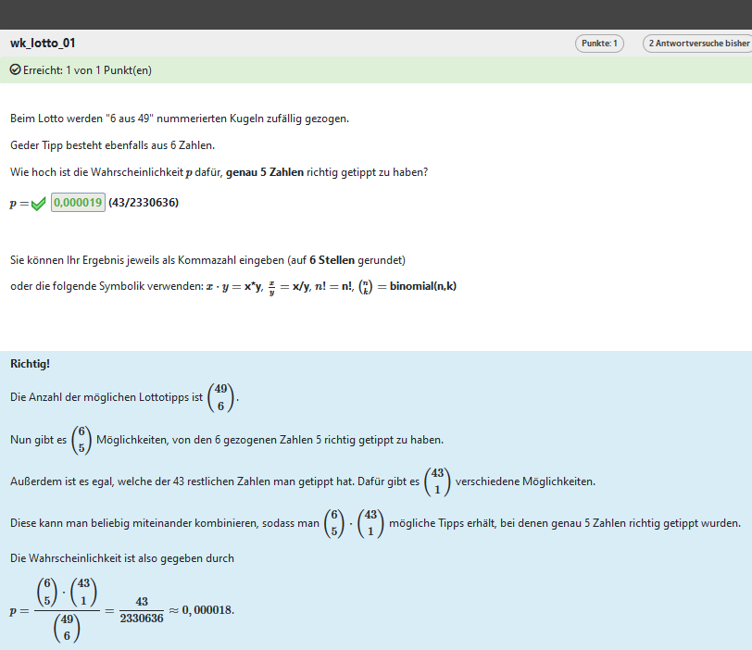Screen dimensions: 752x650
Task: Click the circled checkmark icon beside 'Erreicht'
Action: 15,70
